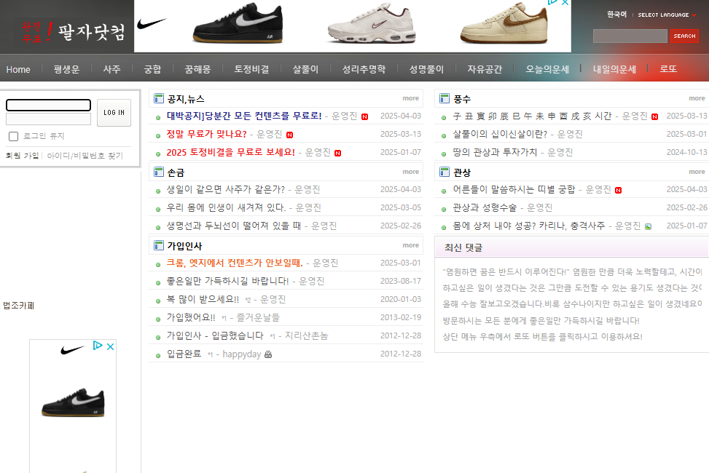Open the 성리추명학 menu

tap(364, 69)
